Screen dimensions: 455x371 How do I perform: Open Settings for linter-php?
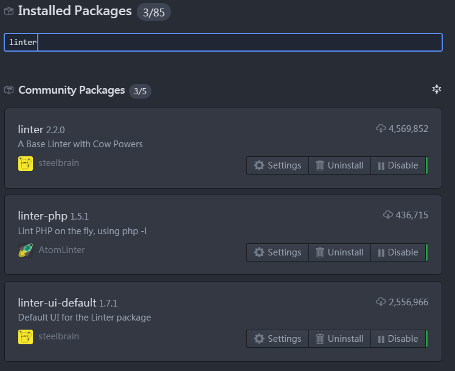(x=277, y=252)
